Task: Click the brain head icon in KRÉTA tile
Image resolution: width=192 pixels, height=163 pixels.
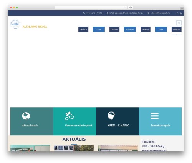Action: click(x=111, y=116)
